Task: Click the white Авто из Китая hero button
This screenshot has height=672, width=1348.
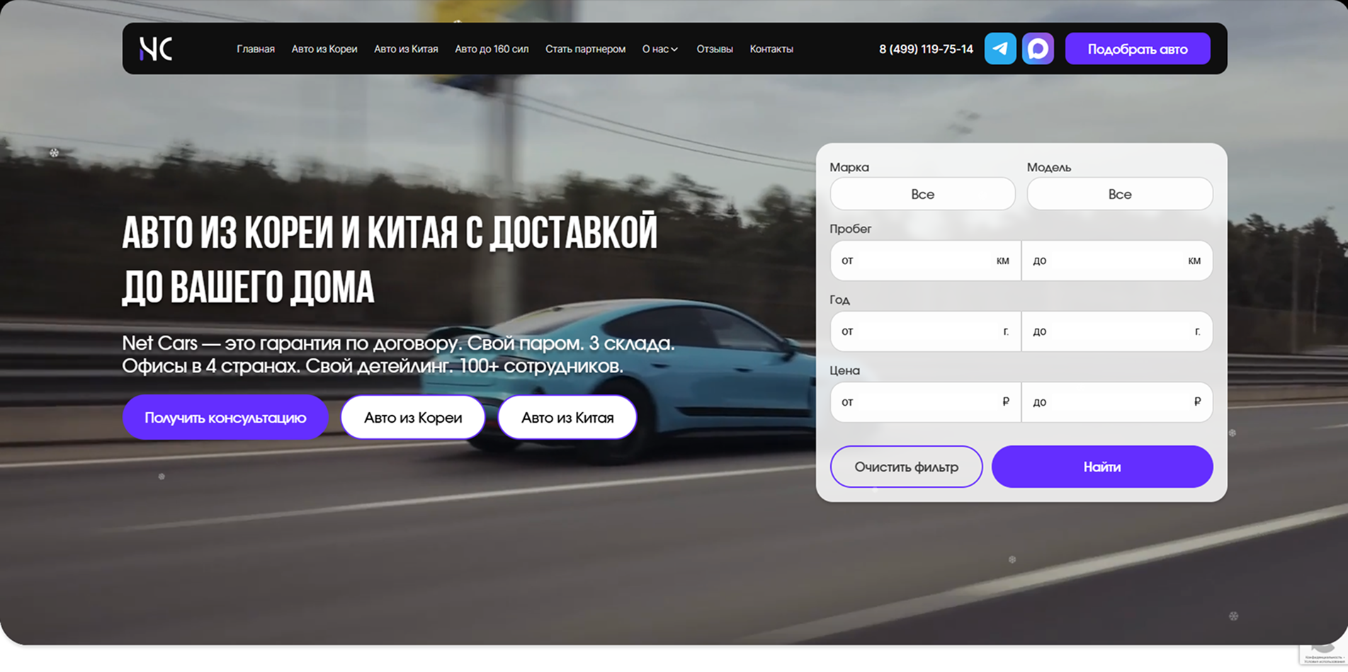Action: 567,417
